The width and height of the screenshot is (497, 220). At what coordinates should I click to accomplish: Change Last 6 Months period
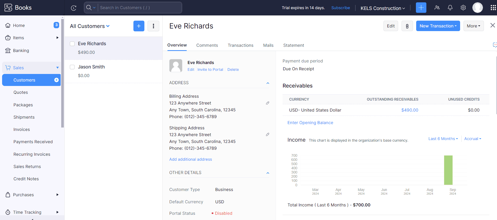[x=443, y=139]
